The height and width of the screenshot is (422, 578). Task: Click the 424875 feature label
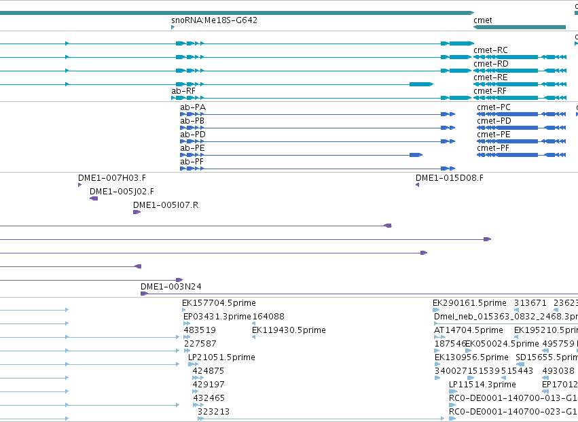(209, 371)
